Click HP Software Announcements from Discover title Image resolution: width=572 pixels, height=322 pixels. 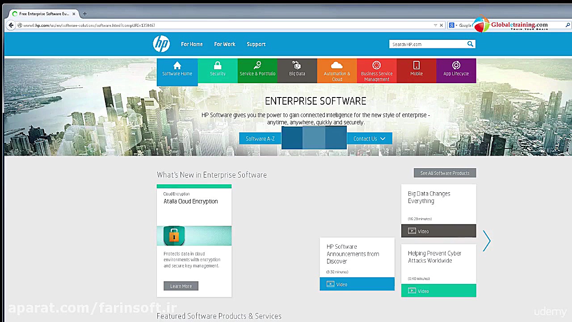(353, 254)
